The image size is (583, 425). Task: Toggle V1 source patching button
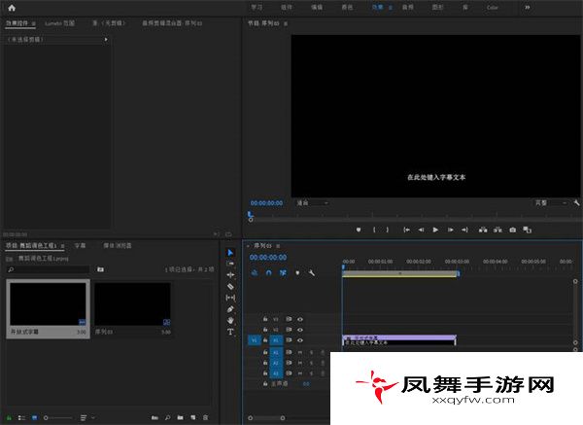255,340
